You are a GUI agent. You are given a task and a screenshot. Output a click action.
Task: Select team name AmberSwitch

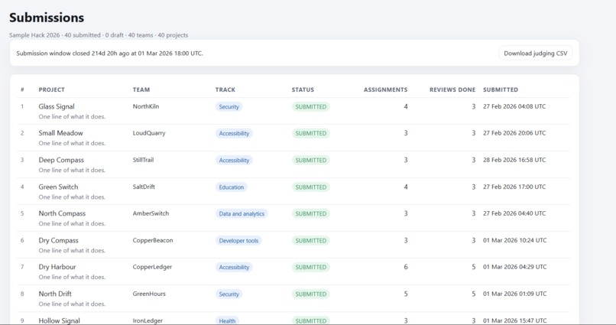coord(151,213)
